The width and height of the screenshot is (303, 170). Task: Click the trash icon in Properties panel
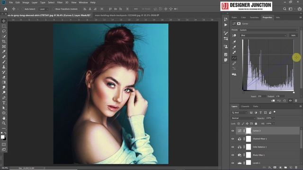coord(296,101)
